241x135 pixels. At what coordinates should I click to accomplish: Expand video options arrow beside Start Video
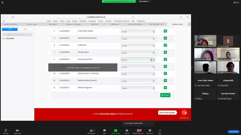point(22,130)
